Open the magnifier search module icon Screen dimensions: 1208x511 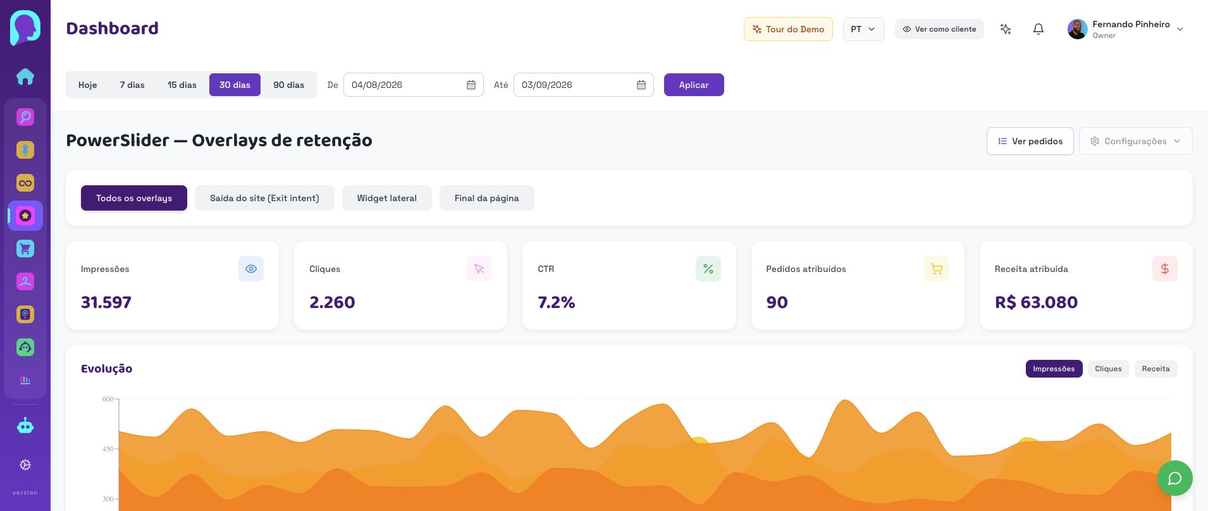(25, 117)
